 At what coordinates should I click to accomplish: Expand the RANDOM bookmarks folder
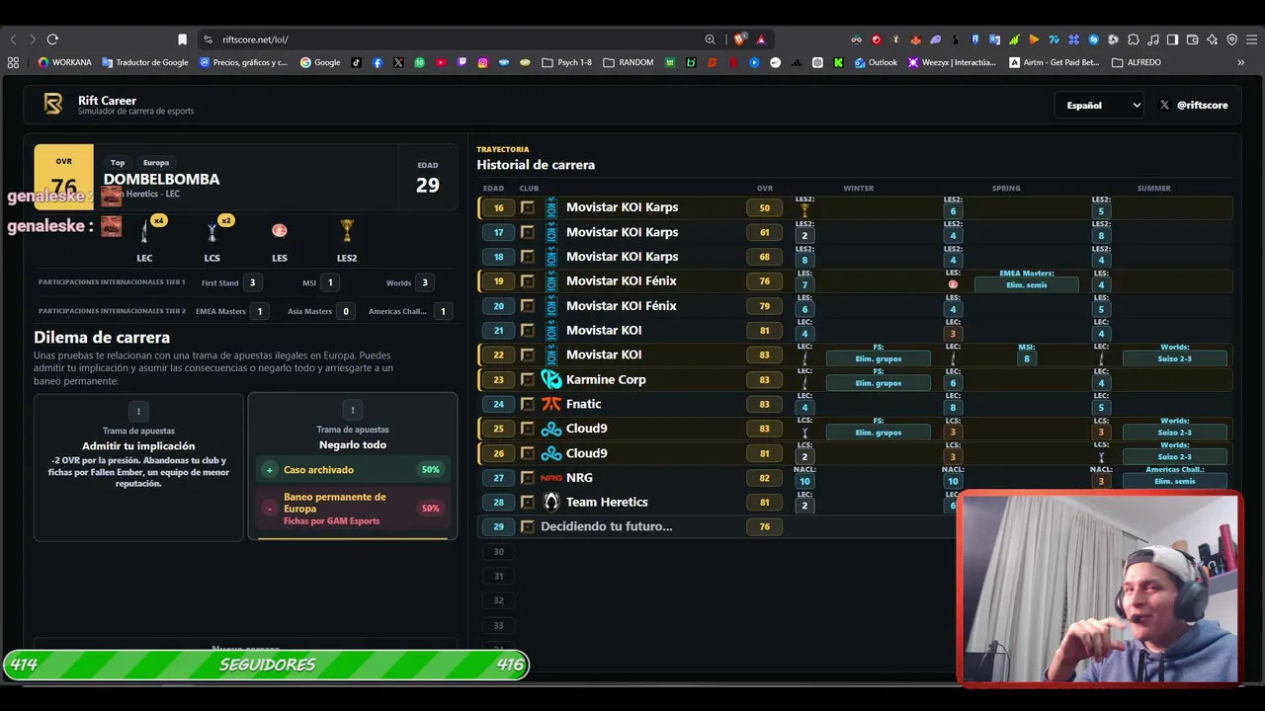(x=628, y=62)
